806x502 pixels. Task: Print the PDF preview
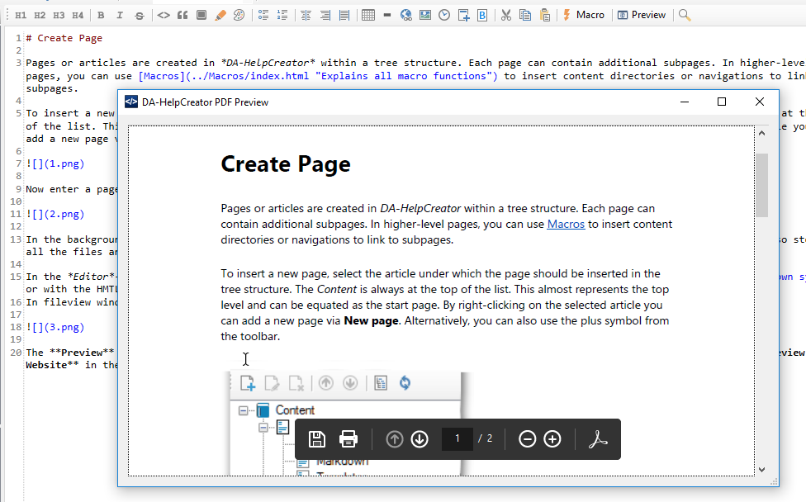tap(348, 438)
